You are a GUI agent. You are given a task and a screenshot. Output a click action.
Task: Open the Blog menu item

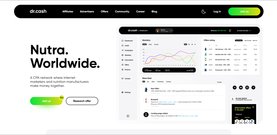tap(154, 11)
